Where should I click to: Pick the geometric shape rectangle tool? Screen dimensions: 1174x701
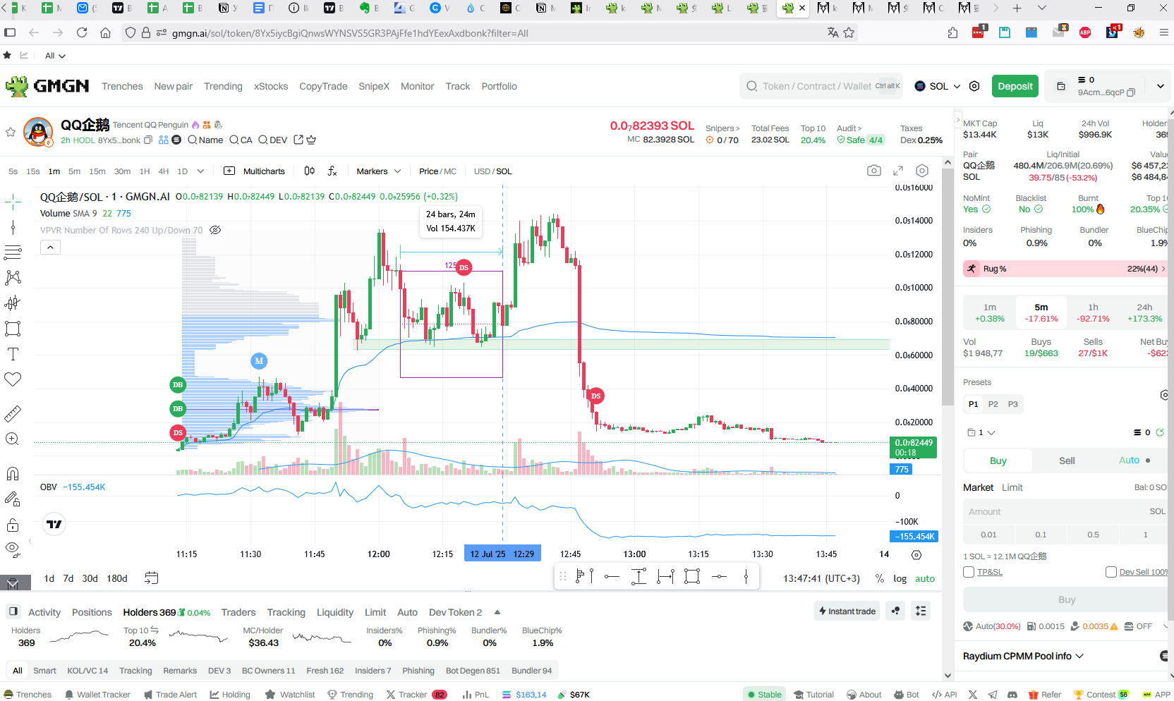coord(13,329)
